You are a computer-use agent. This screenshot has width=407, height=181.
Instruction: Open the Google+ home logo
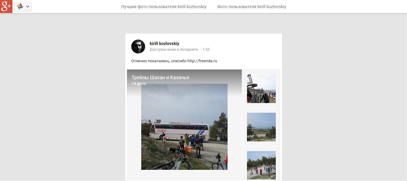[6, 6]
